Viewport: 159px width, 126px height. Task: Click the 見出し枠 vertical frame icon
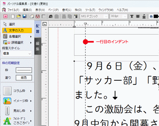(x=7, y=111)
